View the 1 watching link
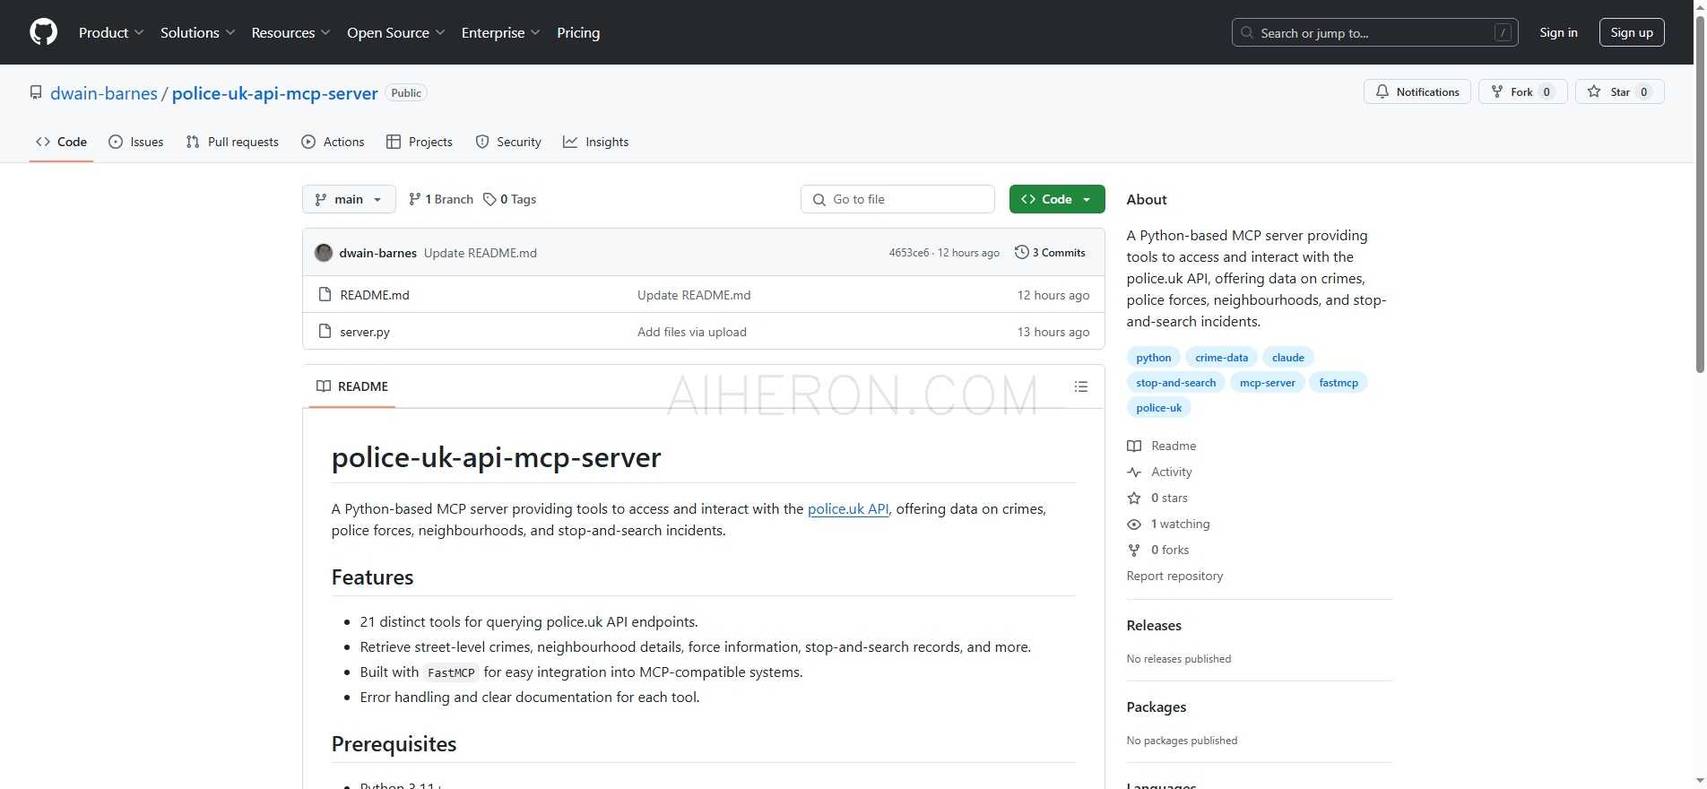 [1168, 524]
